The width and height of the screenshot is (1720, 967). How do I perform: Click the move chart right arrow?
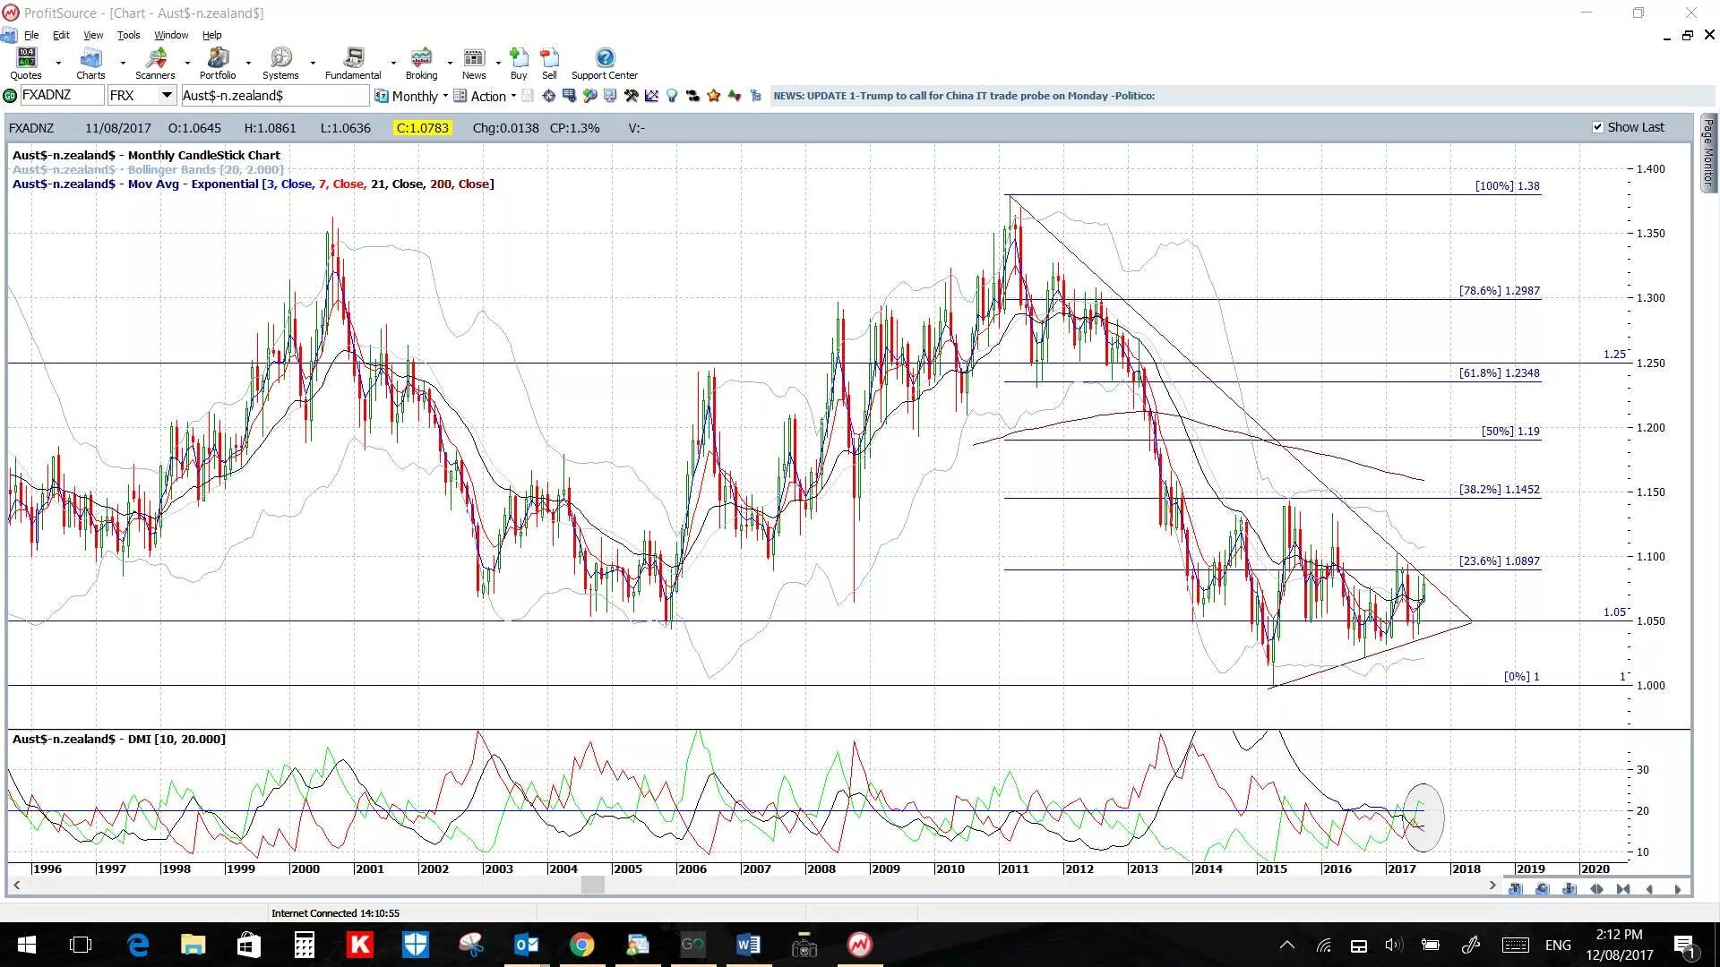(x=1678, y=889)
